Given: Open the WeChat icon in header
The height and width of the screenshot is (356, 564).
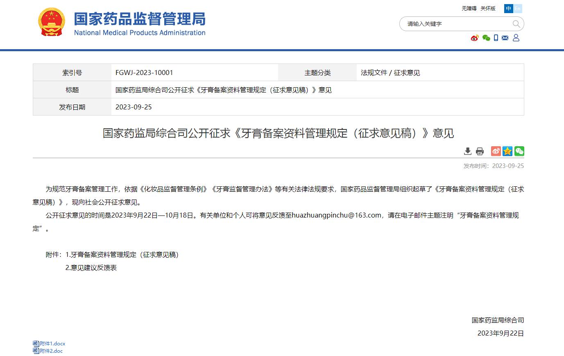Looking at the screenshot, I should [486, 38].
